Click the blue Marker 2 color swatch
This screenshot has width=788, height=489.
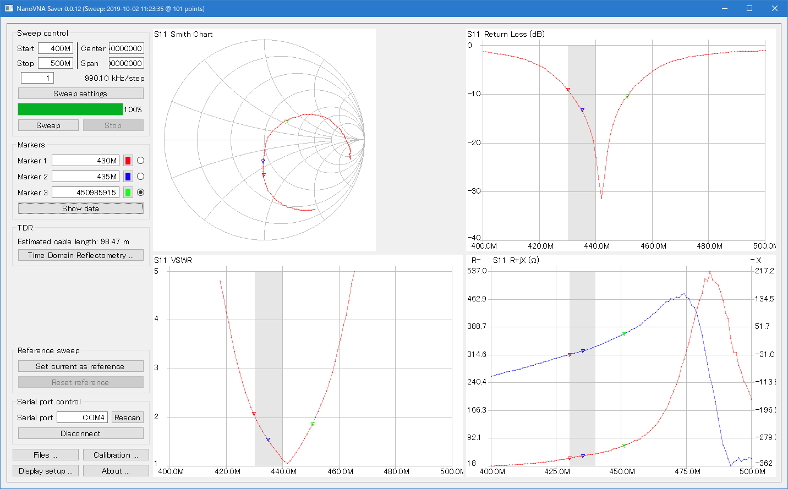pos(128,177)
